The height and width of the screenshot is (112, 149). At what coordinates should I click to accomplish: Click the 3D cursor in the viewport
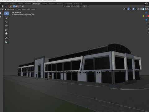coord(50,77)
